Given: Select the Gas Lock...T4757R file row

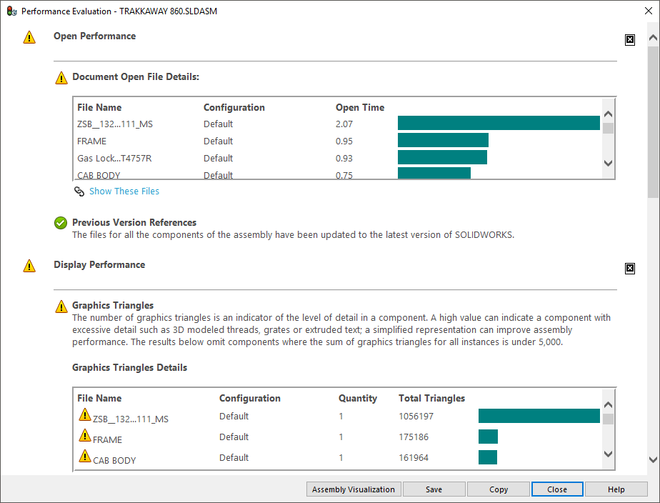Looking at the screenshot, I should (x=114, y=159).
